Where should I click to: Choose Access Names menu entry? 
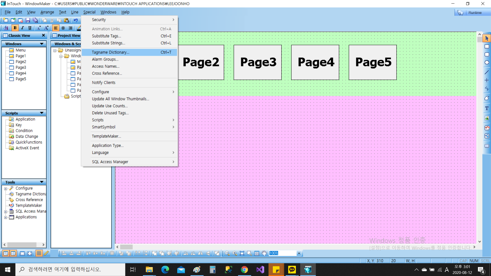129,66
